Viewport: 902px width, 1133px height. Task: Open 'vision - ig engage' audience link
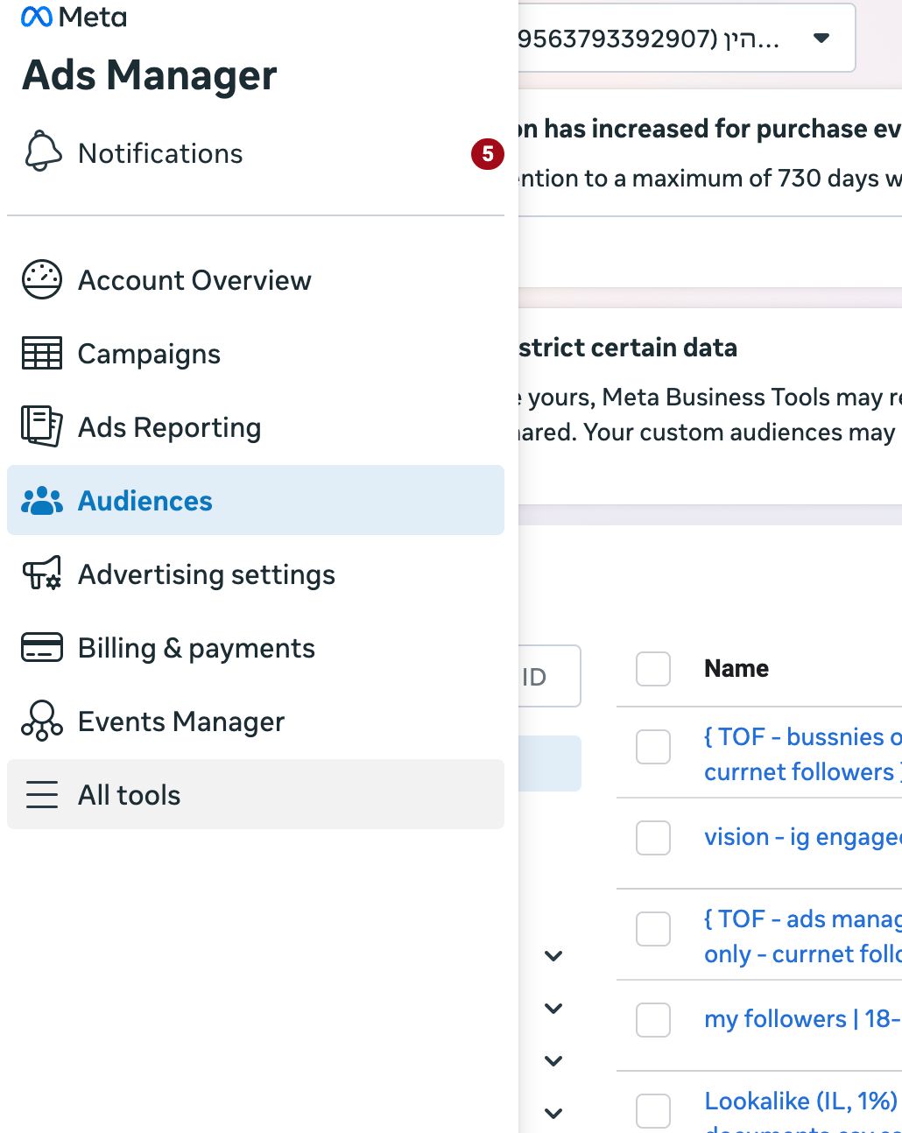point(802,837)
